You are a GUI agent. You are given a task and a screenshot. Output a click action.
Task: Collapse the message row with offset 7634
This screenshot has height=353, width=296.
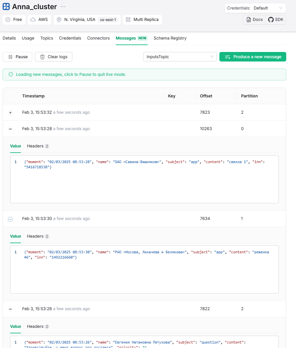(10, 219)
